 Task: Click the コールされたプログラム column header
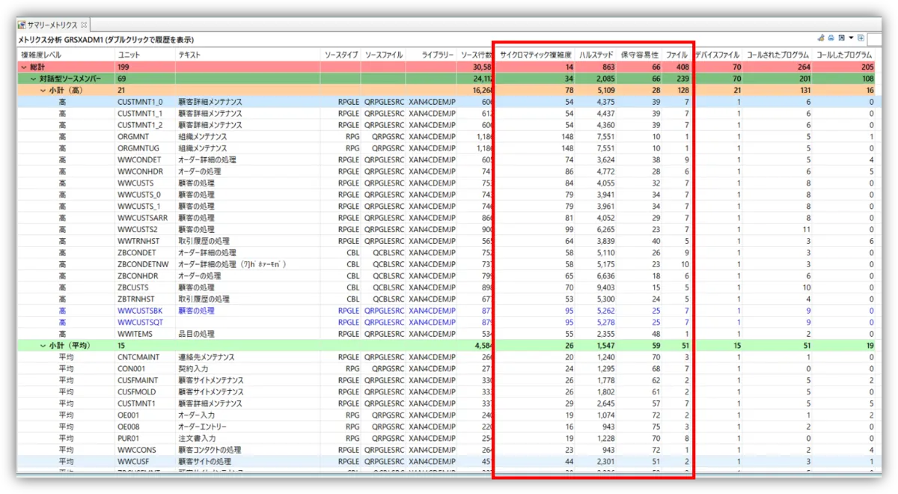pyautogui.click(x=778, y=55)
